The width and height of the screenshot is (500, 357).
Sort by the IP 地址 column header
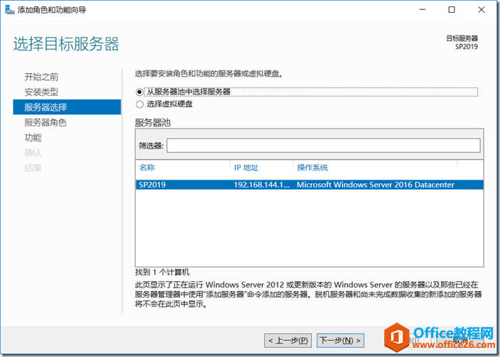point(246,167)
